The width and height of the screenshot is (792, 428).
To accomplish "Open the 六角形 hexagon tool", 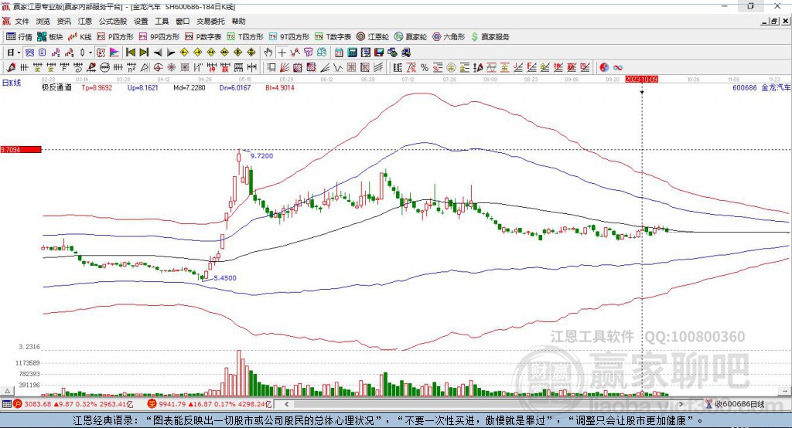I will pyautogui.click(x=449, y=37).
